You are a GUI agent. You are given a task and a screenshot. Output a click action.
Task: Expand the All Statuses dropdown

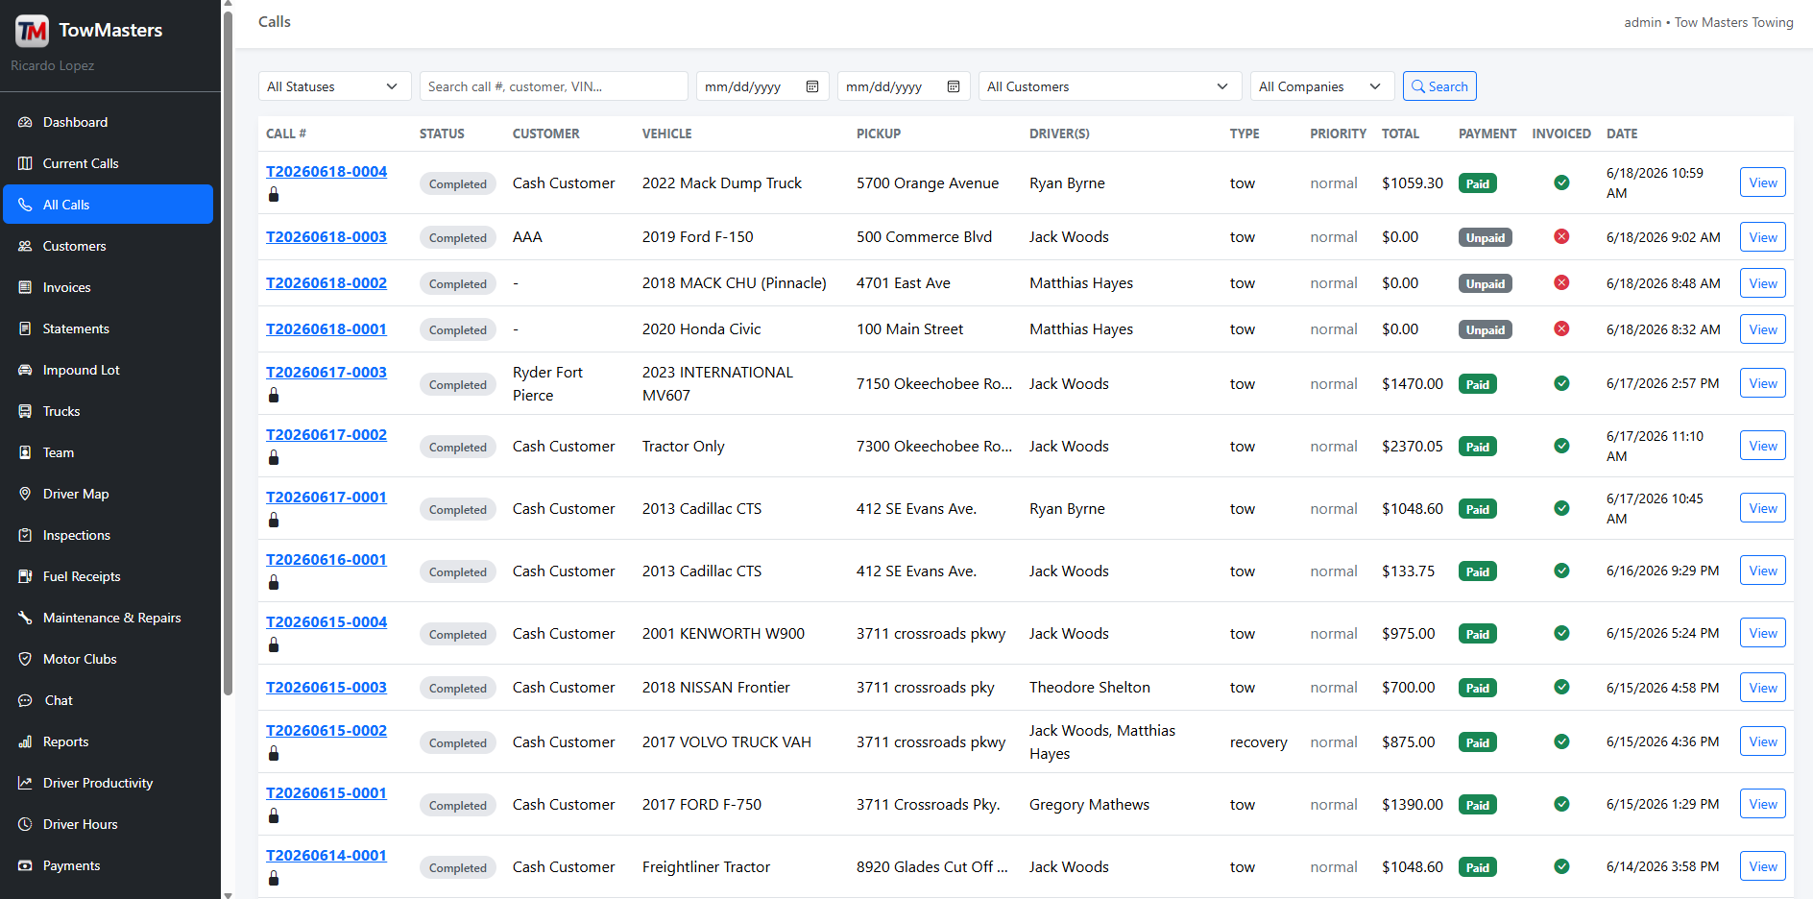[334, 86]
